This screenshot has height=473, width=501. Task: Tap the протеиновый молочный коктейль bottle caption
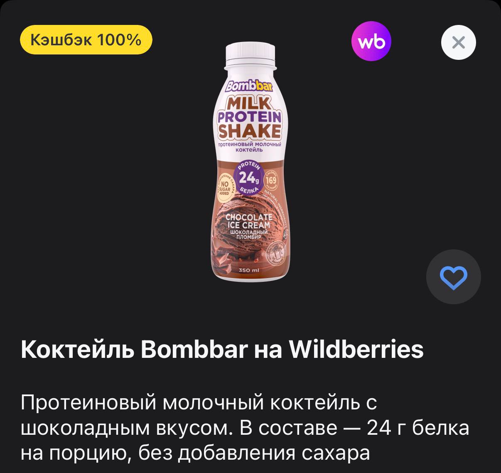[250, 146]
